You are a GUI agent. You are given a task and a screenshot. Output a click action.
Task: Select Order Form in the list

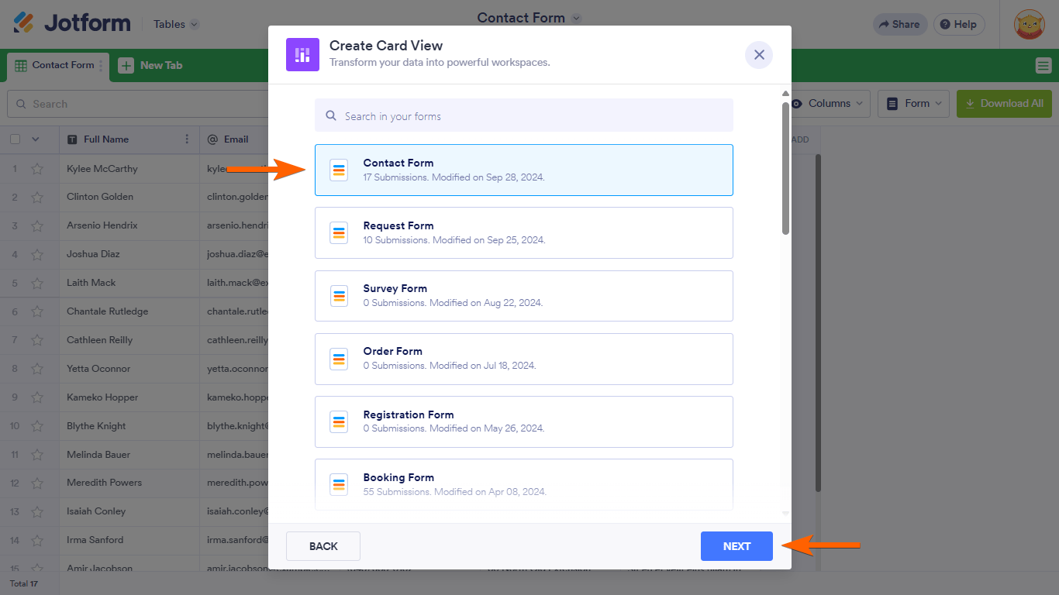coord(524,359)
